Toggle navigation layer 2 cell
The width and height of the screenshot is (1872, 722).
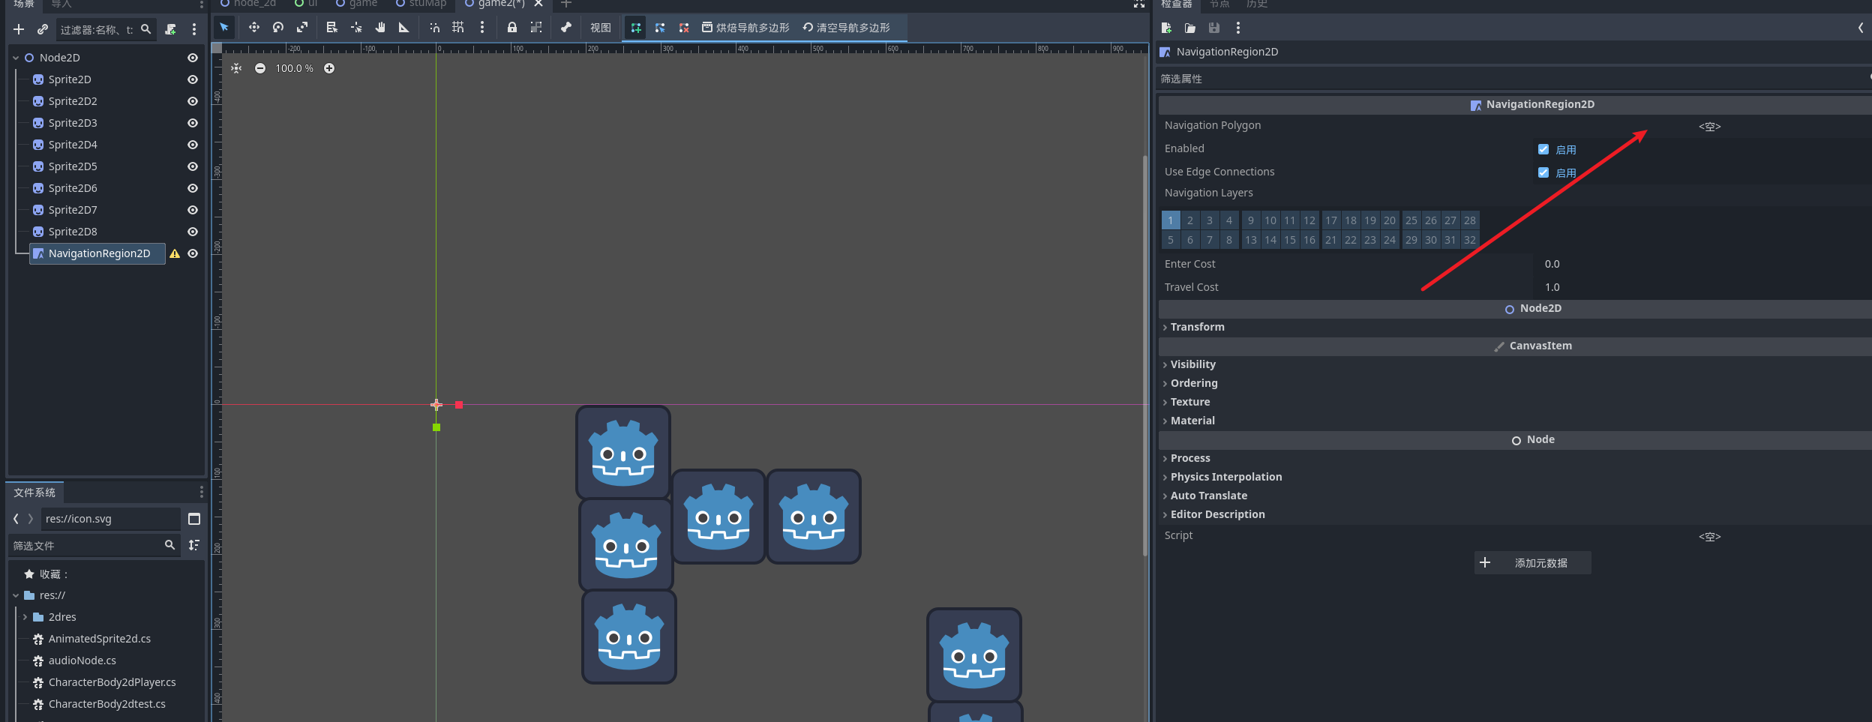1190,220
